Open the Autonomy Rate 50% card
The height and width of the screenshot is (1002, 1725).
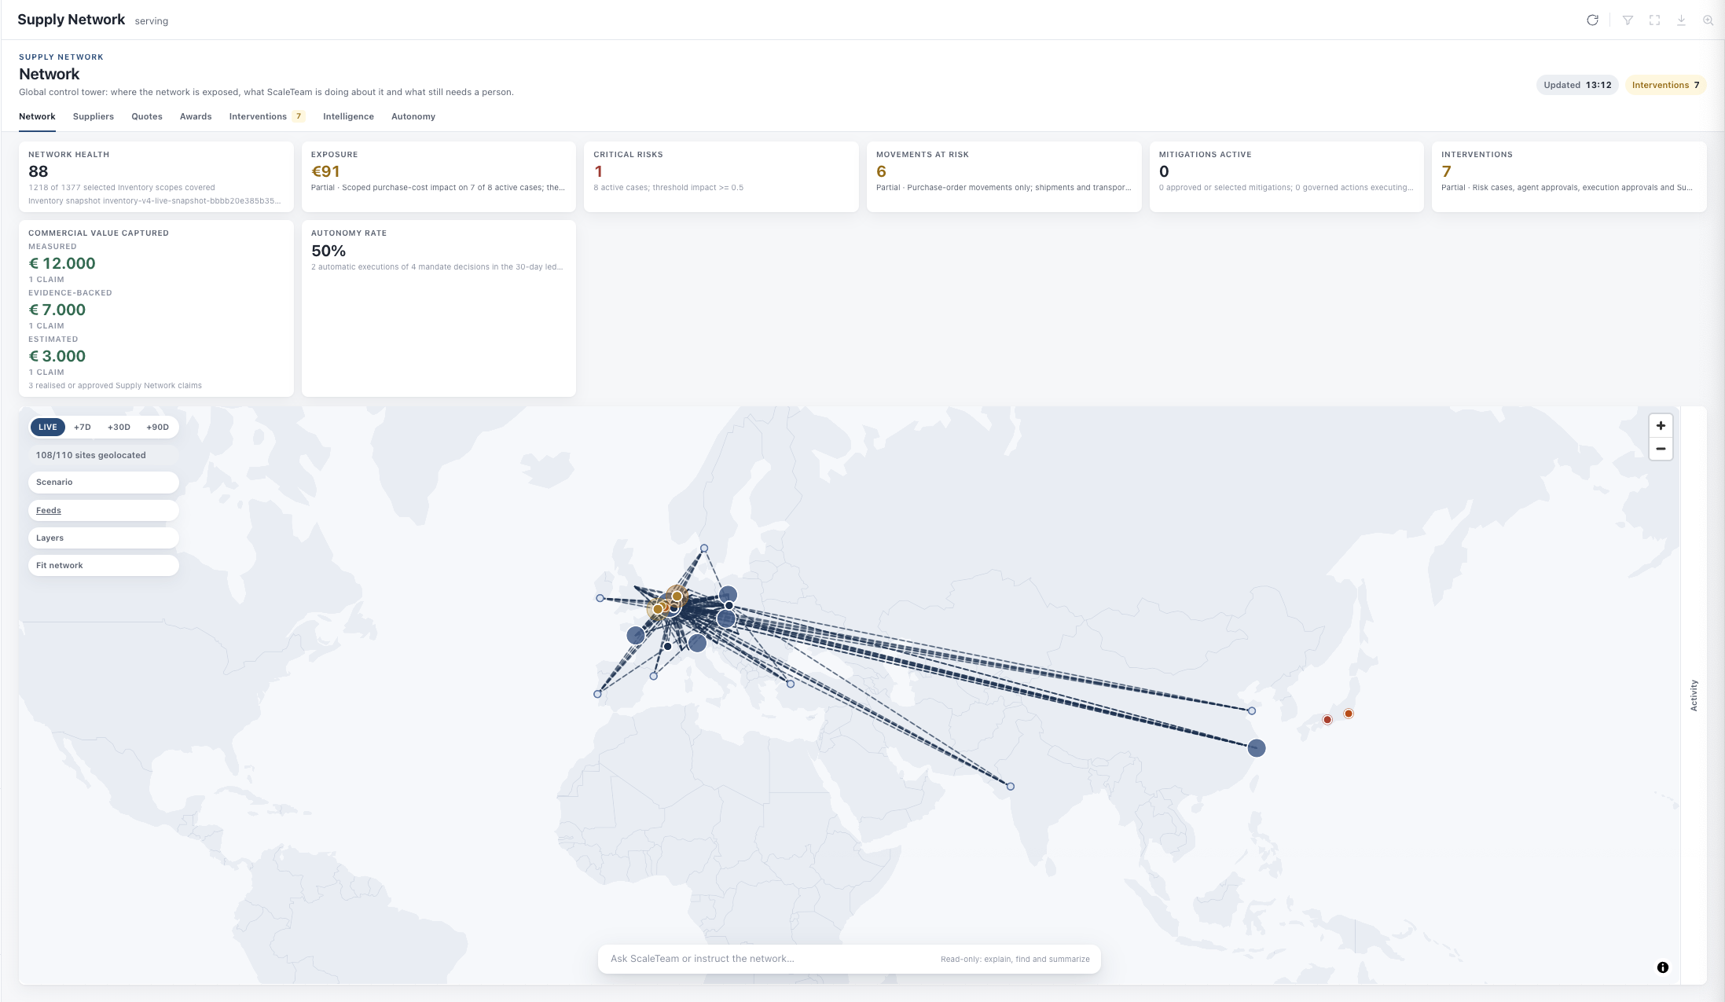pos(439,308)
